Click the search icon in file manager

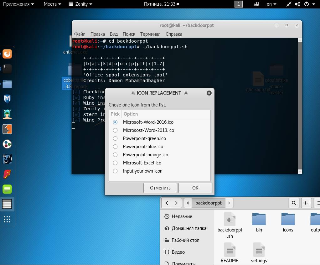(x=294, y=203)
